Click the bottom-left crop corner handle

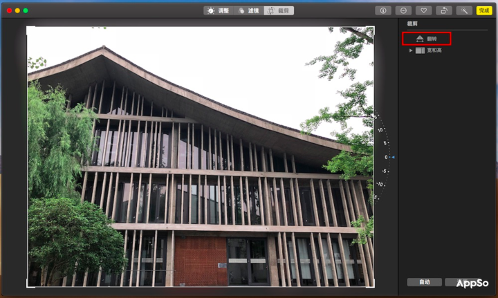[28, 286]
